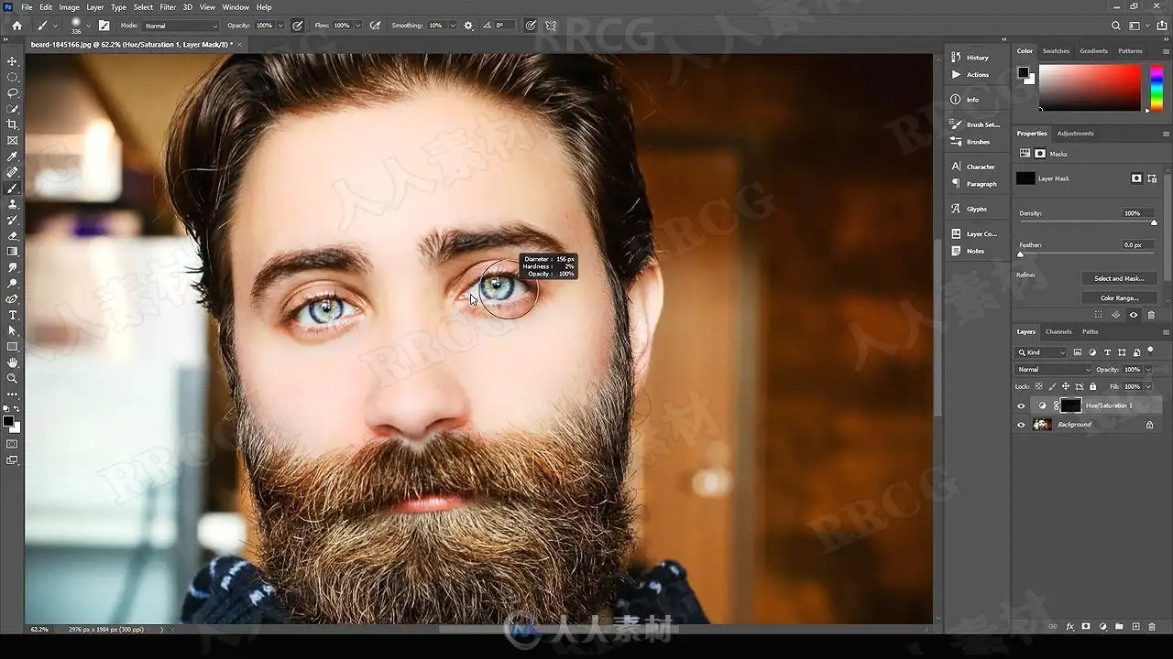The image size is (1173, 659).
Task: Create a new layer icon
Action: (1135, 627)
